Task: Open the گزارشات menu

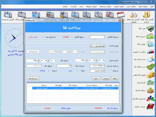Action: coord(73,7)
